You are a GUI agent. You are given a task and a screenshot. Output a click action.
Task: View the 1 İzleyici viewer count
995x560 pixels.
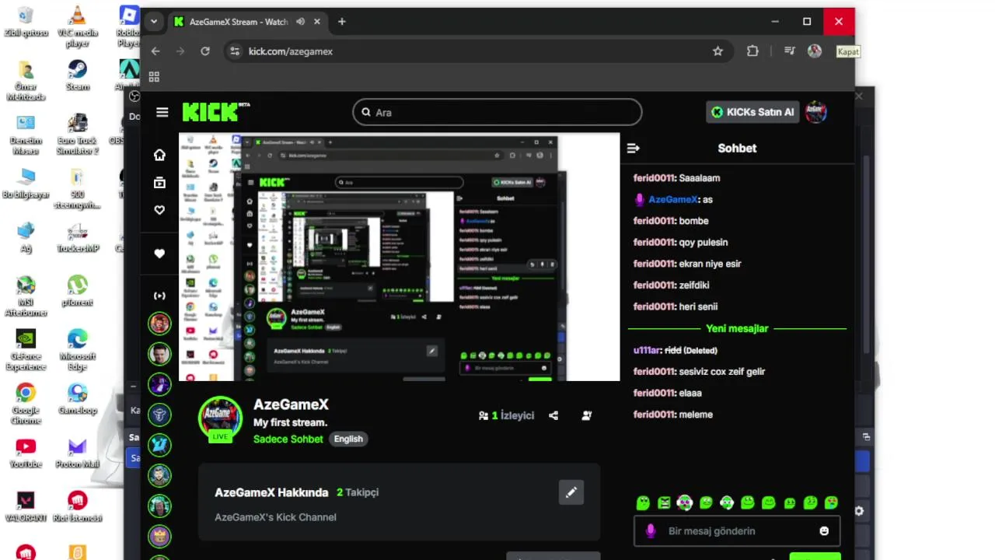506,415
